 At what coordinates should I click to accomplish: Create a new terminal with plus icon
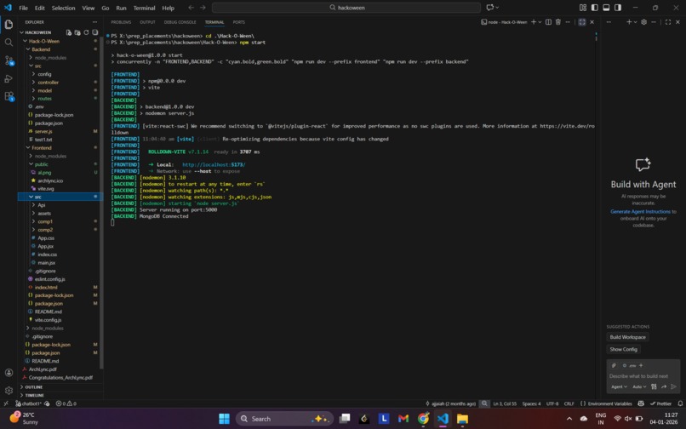coord(534,22)
